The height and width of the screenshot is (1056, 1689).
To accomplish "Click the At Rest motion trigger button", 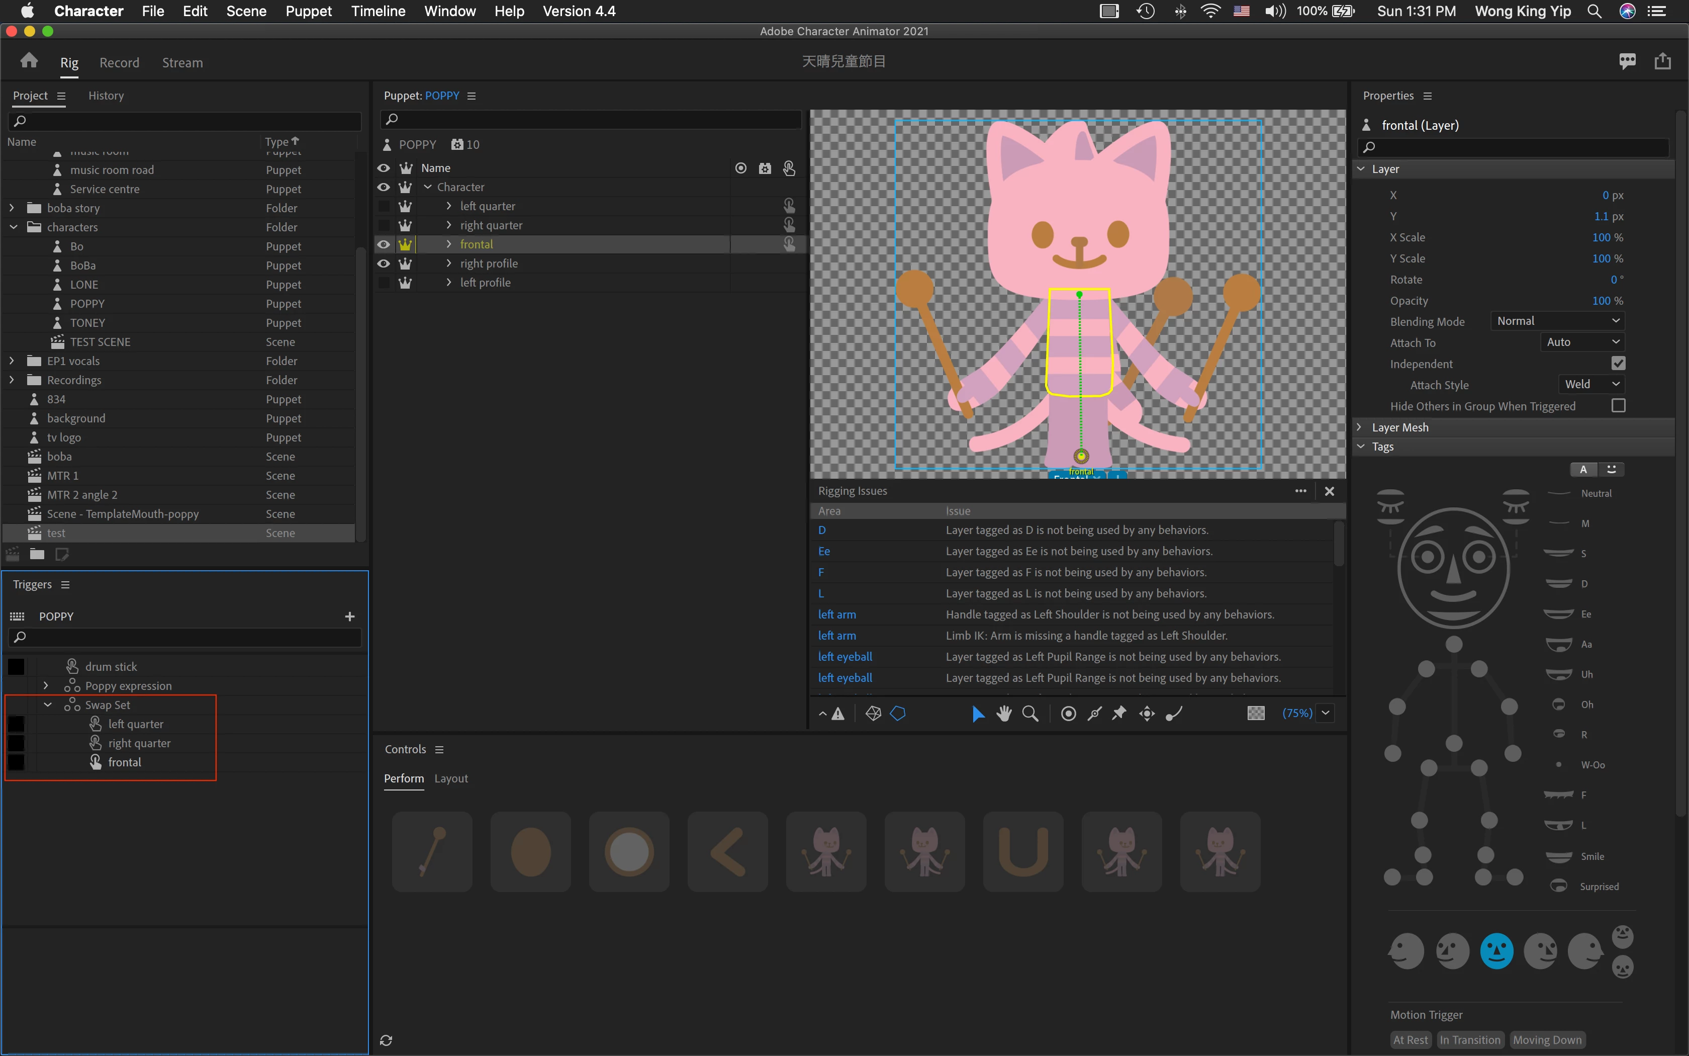I will tap(1410, 1039).
